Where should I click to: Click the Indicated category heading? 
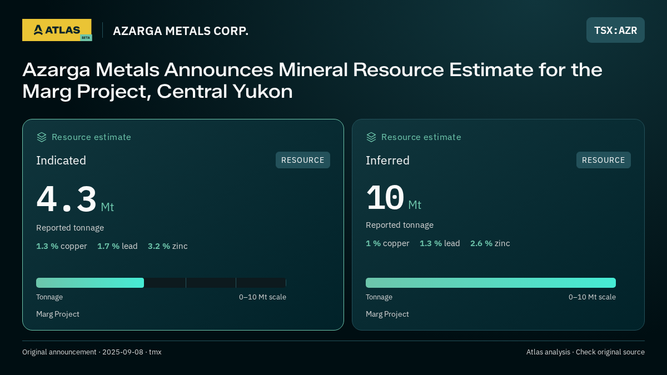click(61, 161)
